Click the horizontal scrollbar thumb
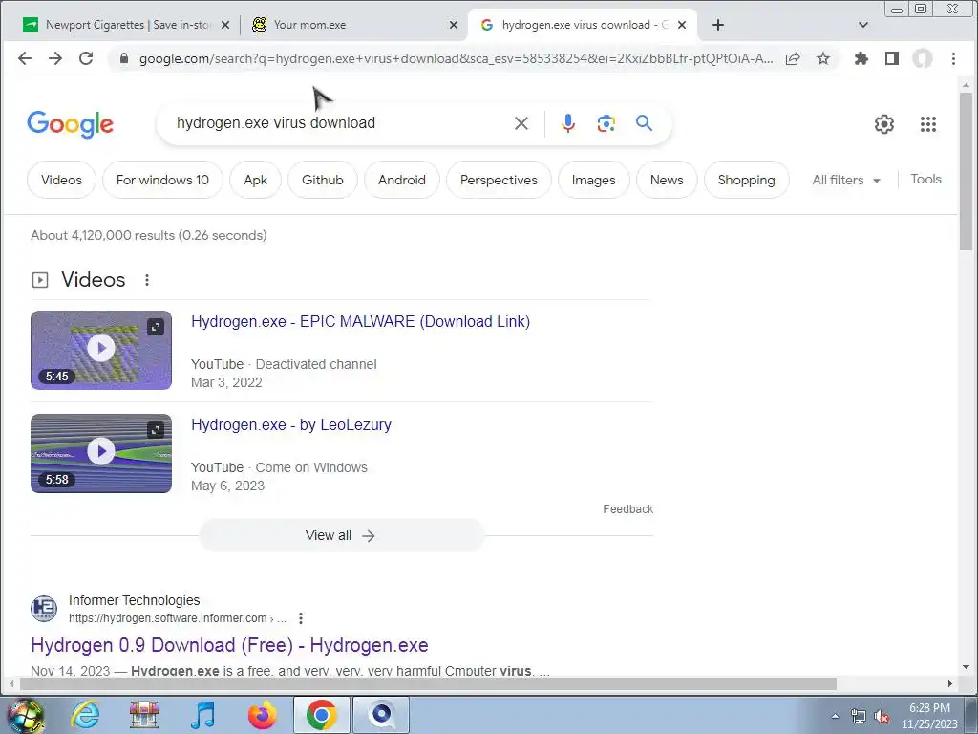The width and height of the screenshot is (978, 734). pos(428,684)
